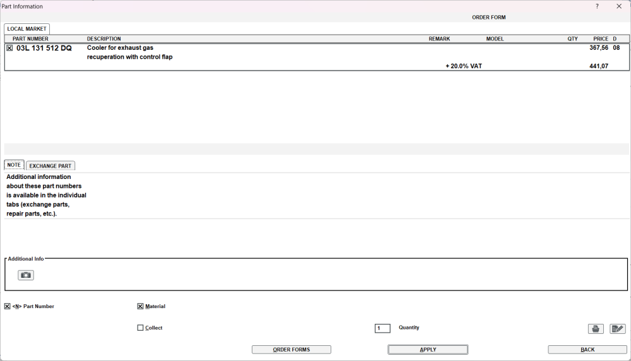Toggle the Material checkbox

click(x=140, y=306)
